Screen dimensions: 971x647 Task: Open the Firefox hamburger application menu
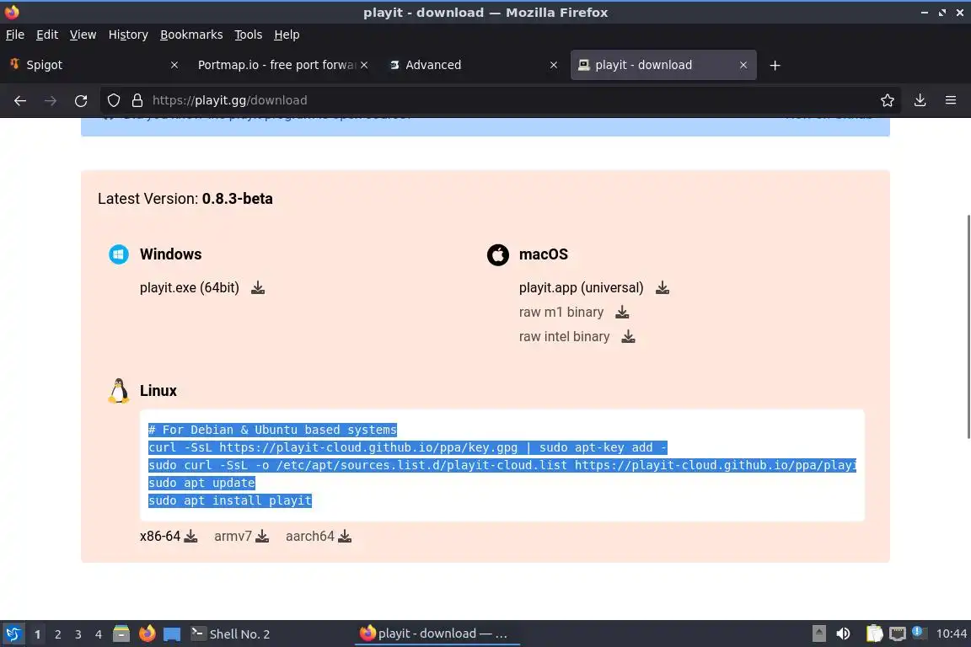pos(951,100)
